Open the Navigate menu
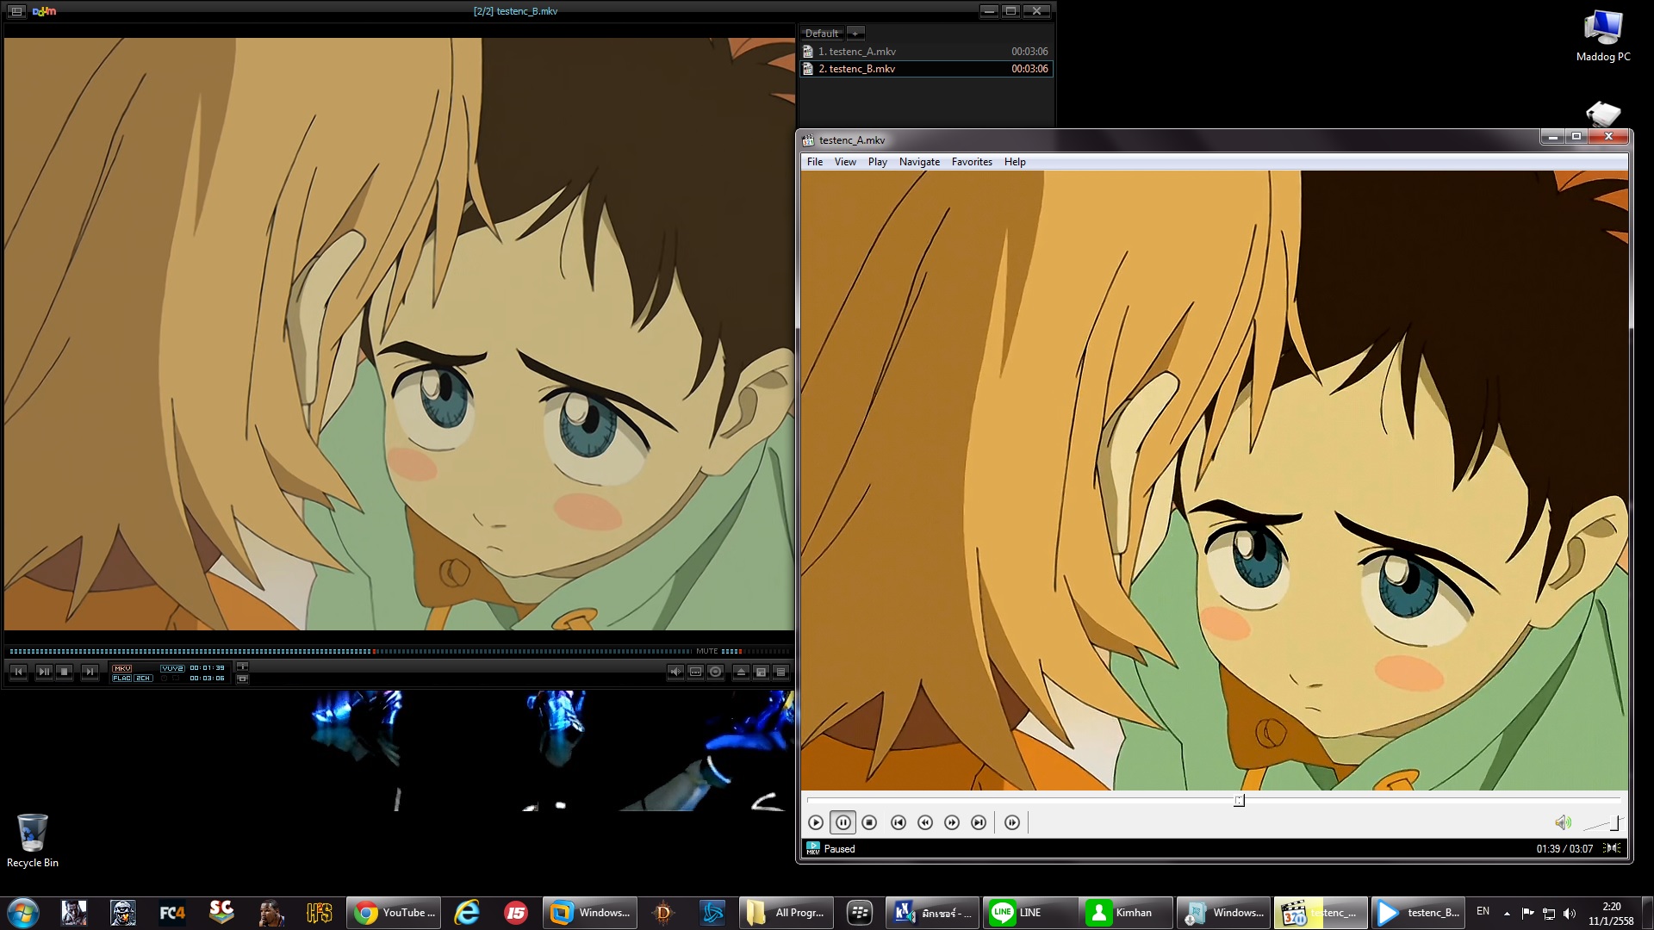The height and width of the screenshot is (930, 1654). pos(919,162)
